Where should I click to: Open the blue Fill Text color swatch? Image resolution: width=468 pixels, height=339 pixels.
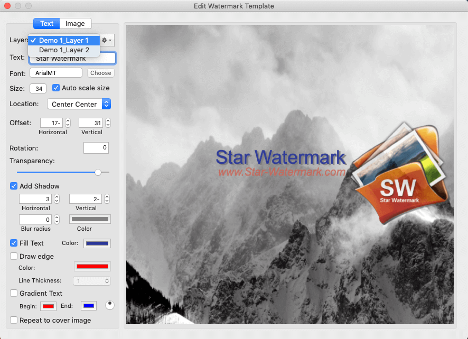pyautogui.click(x=97, y=243)
